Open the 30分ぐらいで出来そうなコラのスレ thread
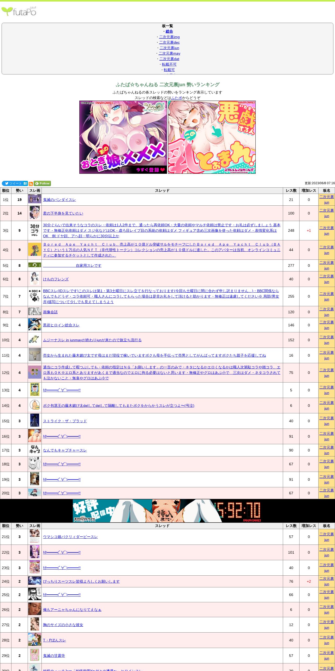 tap(162, 230)
